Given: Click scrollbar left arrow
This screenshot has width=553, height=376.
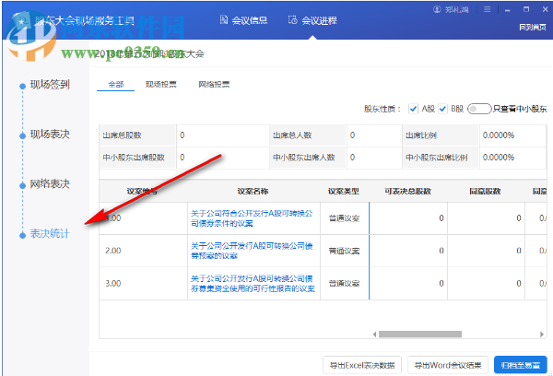Looking at the screenshot, I should tap(374, 334).
